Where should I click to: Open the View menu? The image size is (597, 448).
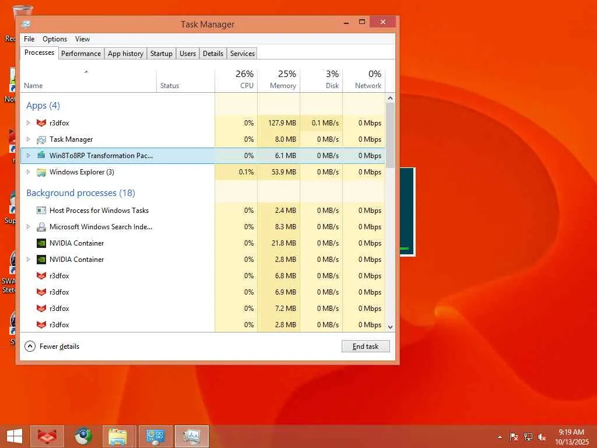(x=82, y=39)
